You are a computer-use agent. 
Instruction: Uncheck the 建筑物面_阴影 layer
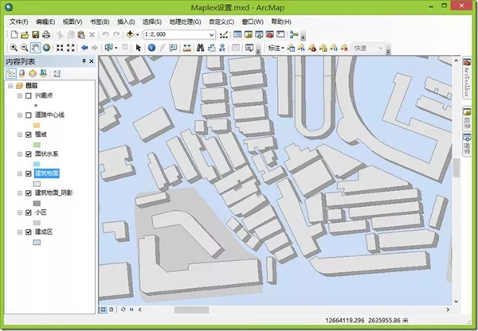click(29, 193)
